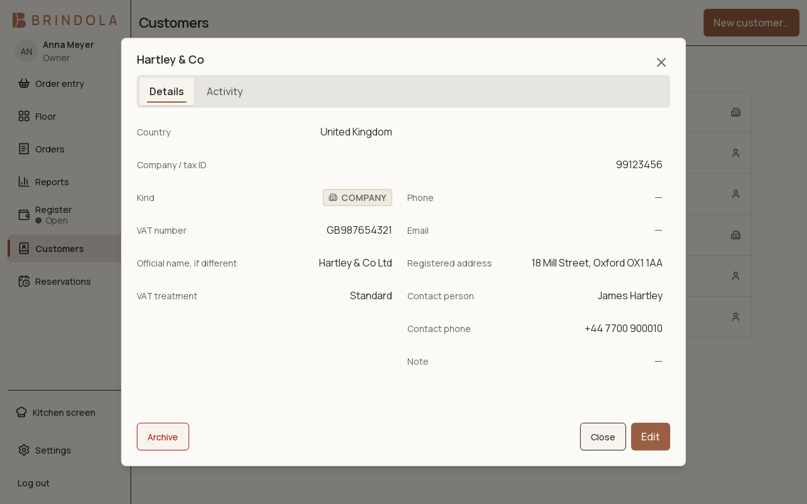Click the registered address 18 Mill Street
This screenshot has height=504, width=807.
coord(597,263)
